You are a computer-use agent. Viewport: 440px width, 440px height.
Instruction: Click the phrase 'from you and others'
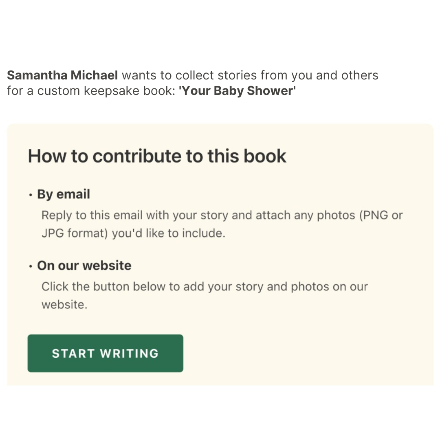pos(319,75)
